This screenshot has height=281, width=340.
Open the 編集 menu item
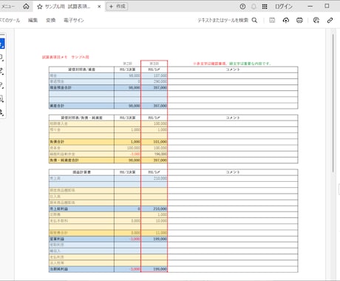click(x=33, y=20)
